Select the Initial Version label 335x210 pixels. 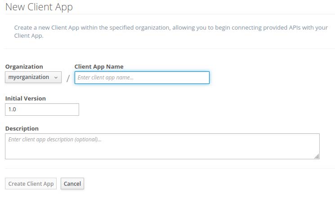pyautogui.click(x=26, y=98)
